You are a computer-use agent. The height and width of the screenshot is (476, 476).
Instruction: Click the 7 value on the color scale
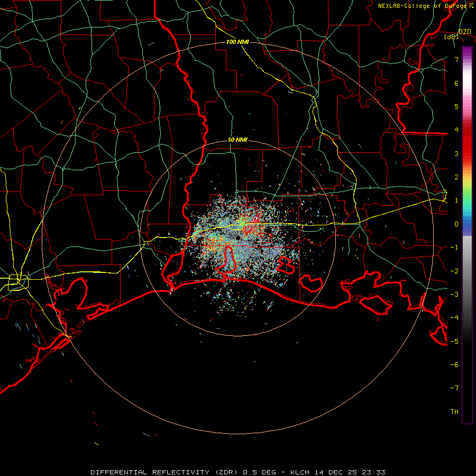(x=456, y=59)
